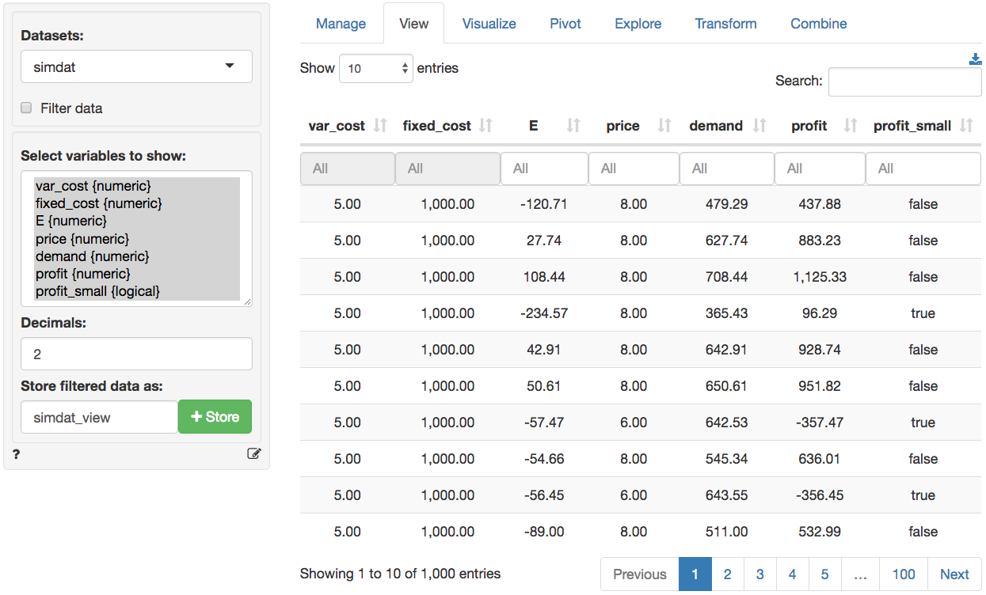
Task: Go to the Next page
Action: [954, 574]
